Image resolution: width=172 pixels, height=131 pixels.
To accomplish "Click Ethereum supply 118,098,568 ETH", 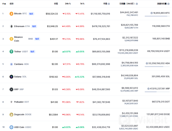I will tap(161, 26).
